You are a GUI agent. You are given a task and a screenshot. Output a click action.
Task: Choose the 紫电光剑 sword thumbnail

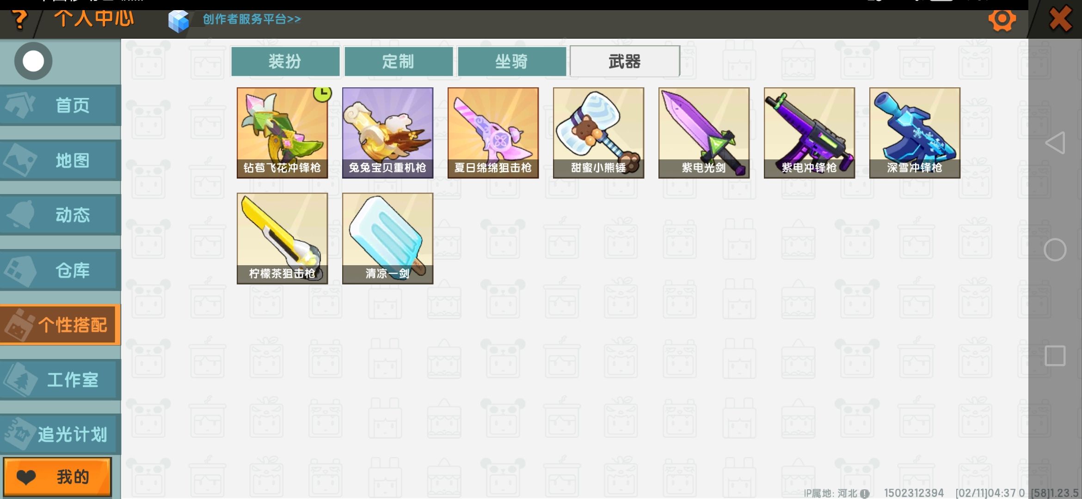click(x=704, y=133)
